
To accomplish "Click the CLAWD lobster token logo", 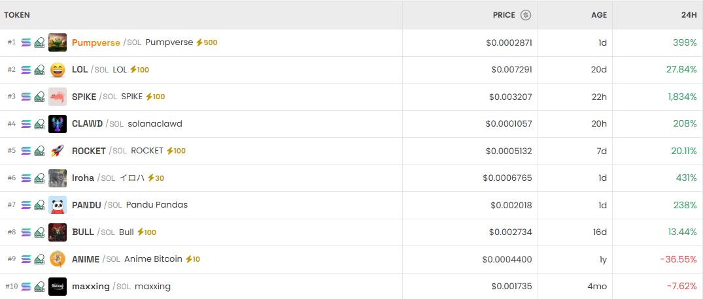I will (x=58, y=124).
